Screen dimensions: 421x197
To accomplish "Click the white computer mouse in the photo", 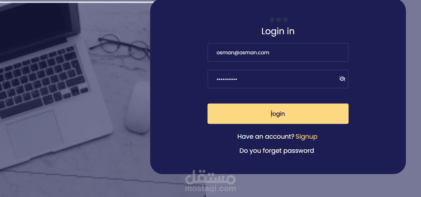I will tap(138, 107).
